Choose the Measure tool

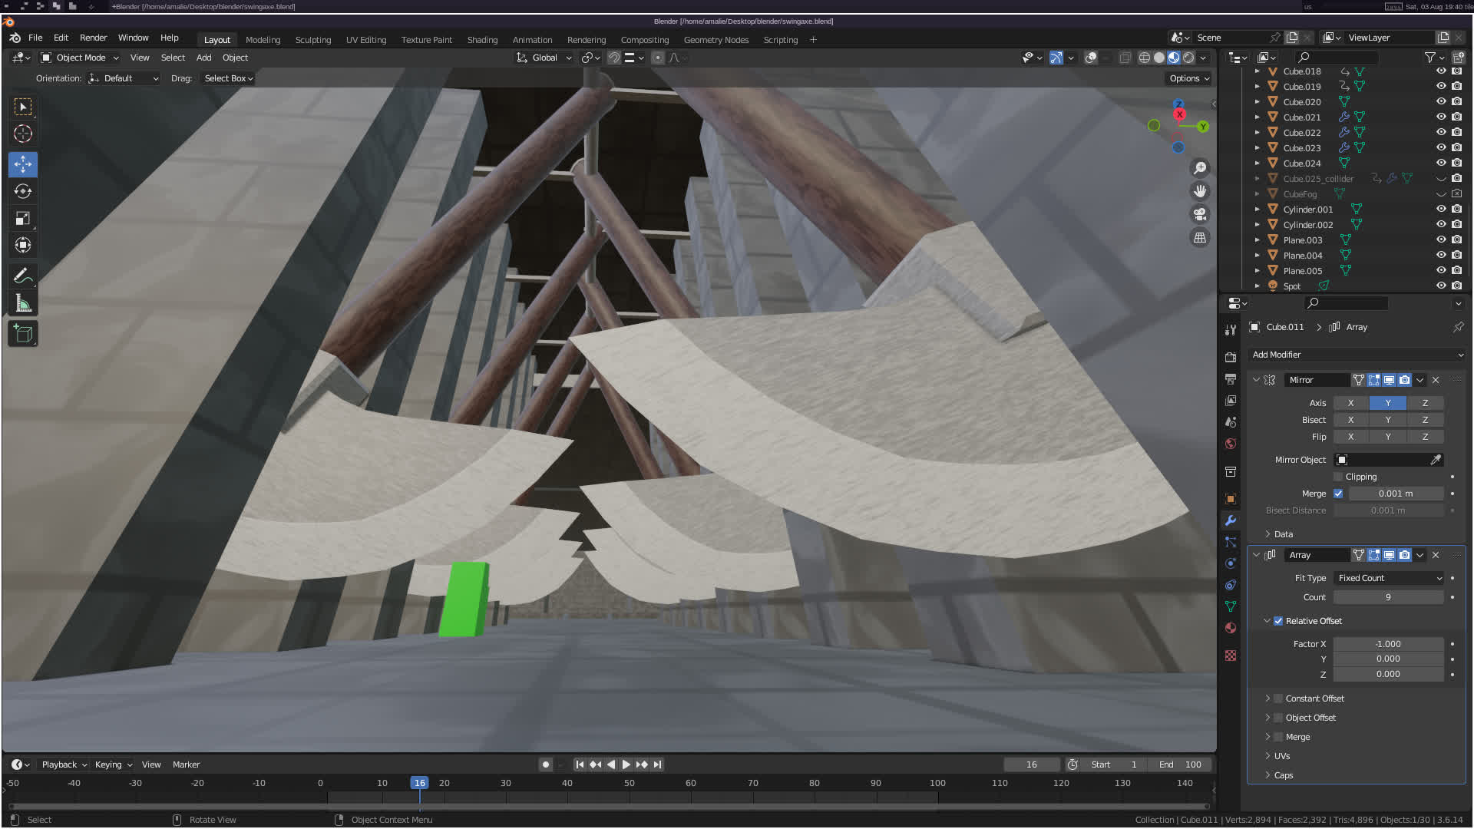pos(23,304)
